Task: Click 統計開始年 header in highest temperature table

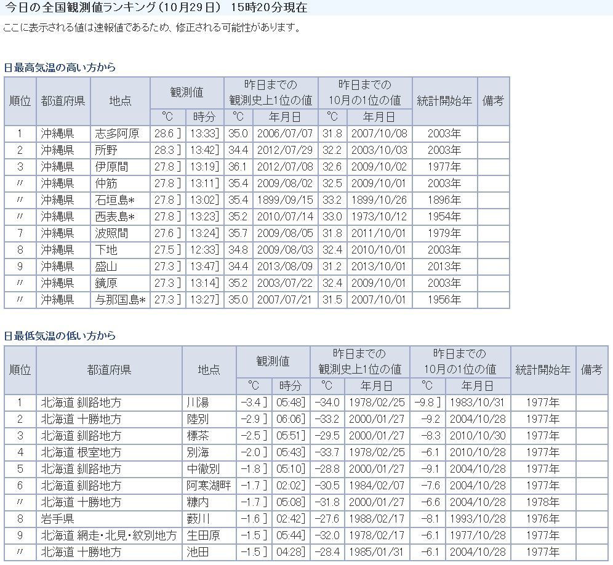Action: tap(444, 101)
